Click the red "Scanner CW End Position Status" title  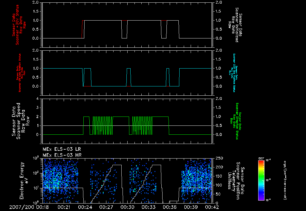[x=21, y=73]
